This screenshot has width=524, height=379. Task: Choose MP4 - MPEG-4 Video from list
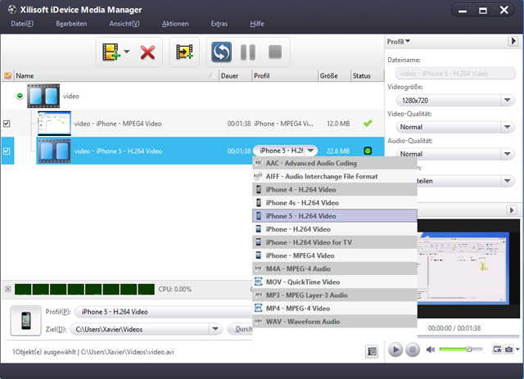297,309
